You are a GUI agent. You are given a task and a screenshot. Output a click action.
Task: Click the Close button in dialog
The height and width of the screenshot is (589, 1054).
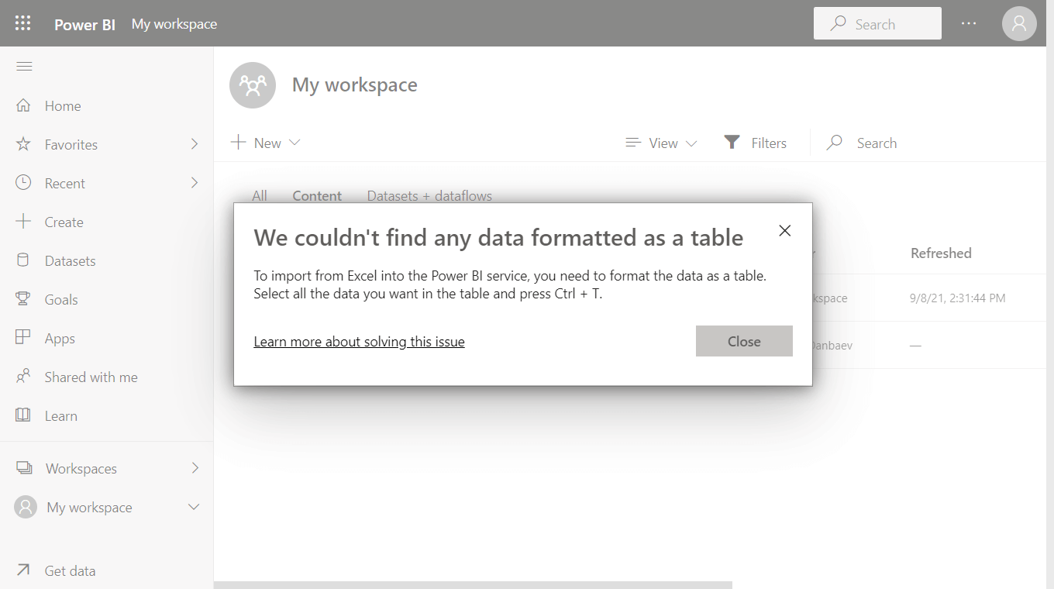click(744, 341)
